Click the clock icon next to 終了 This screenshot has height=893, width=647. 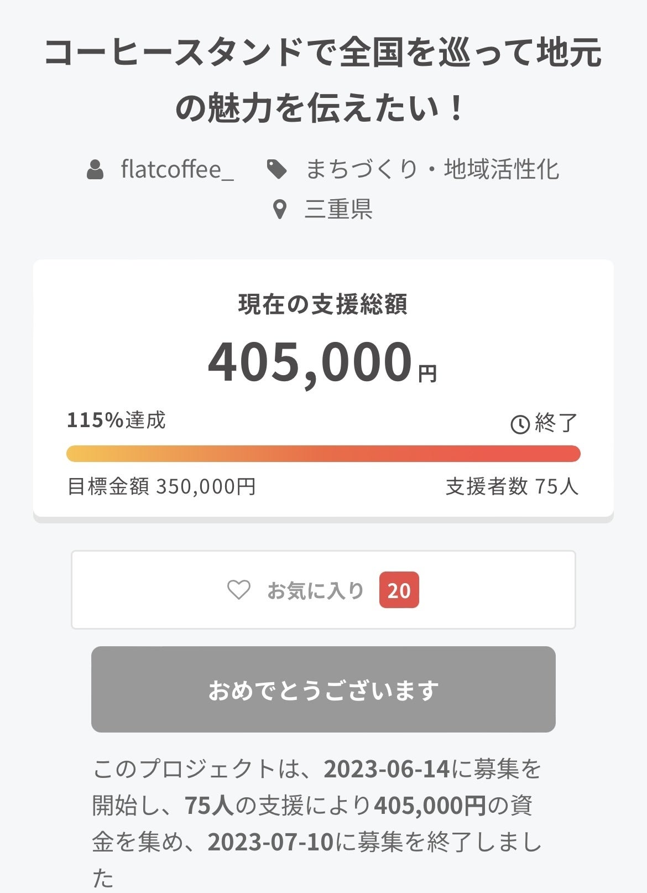point(520,424)
